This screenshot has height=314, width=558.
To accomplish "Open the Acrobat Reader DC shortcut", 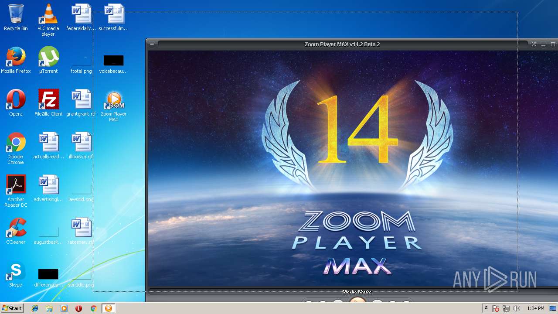I will pos(16,191).
